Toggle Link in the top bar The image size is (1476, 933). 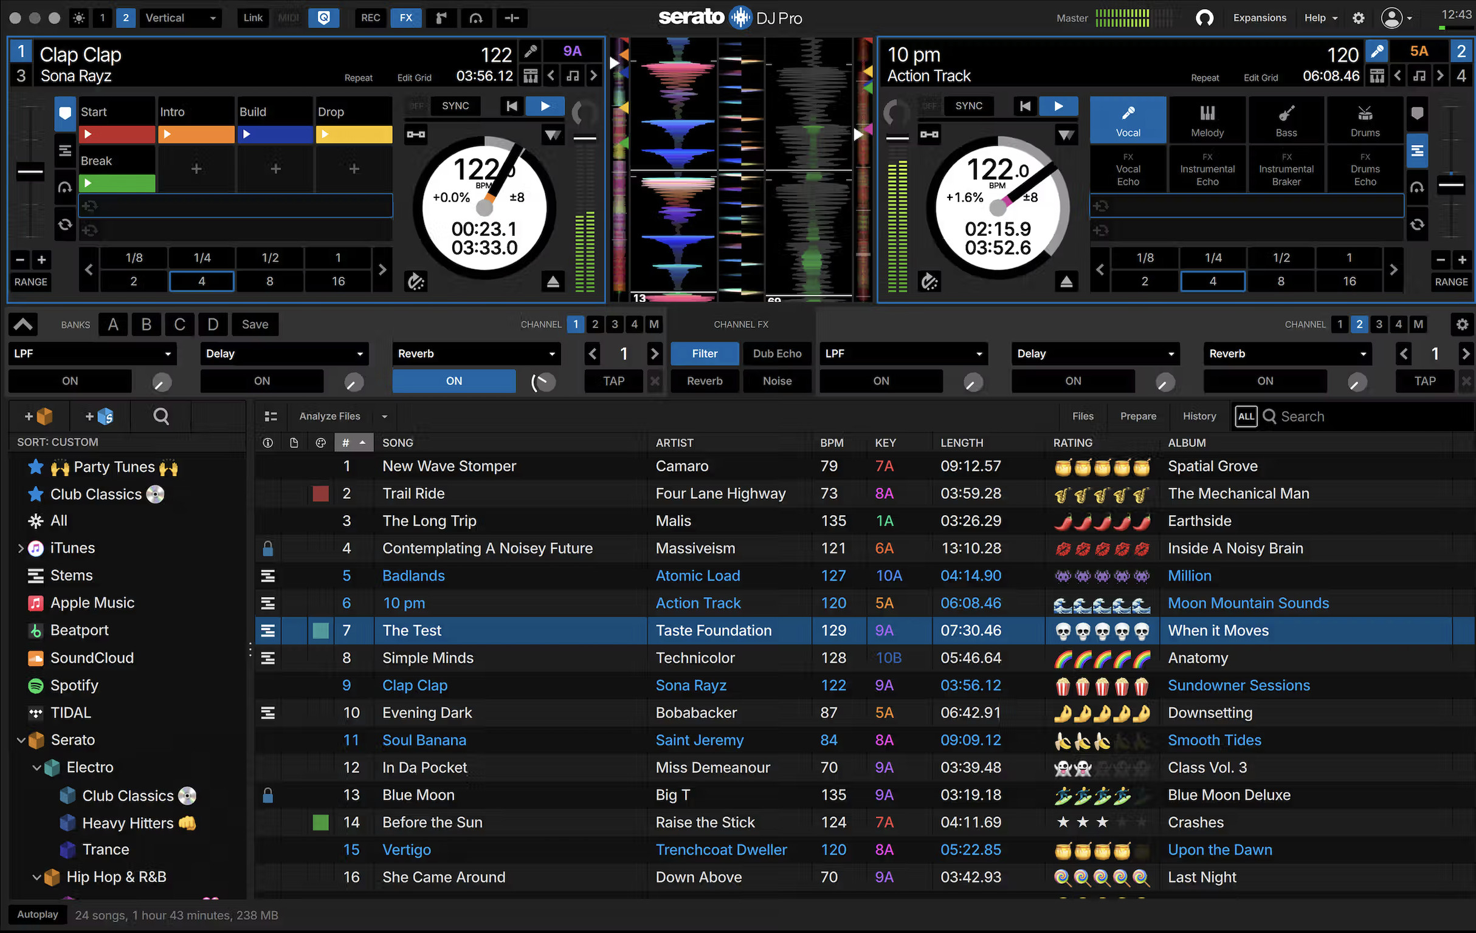[x=252, y=18]
